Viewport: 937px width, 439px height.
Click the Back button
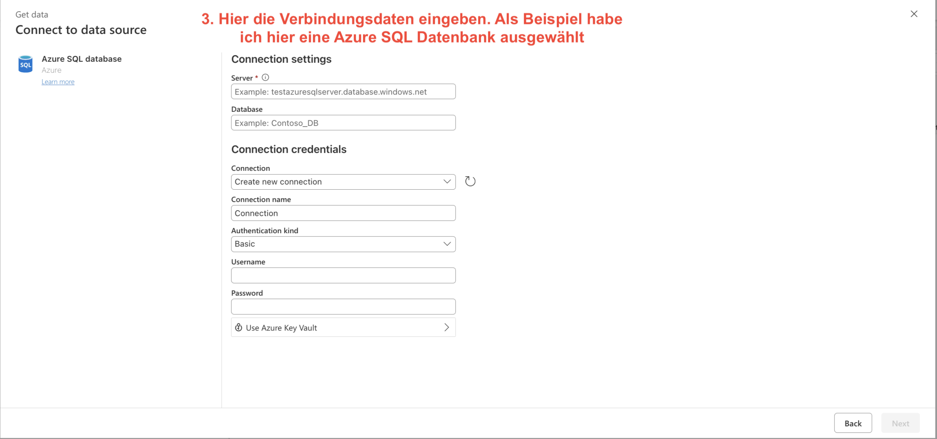(853, 423)
